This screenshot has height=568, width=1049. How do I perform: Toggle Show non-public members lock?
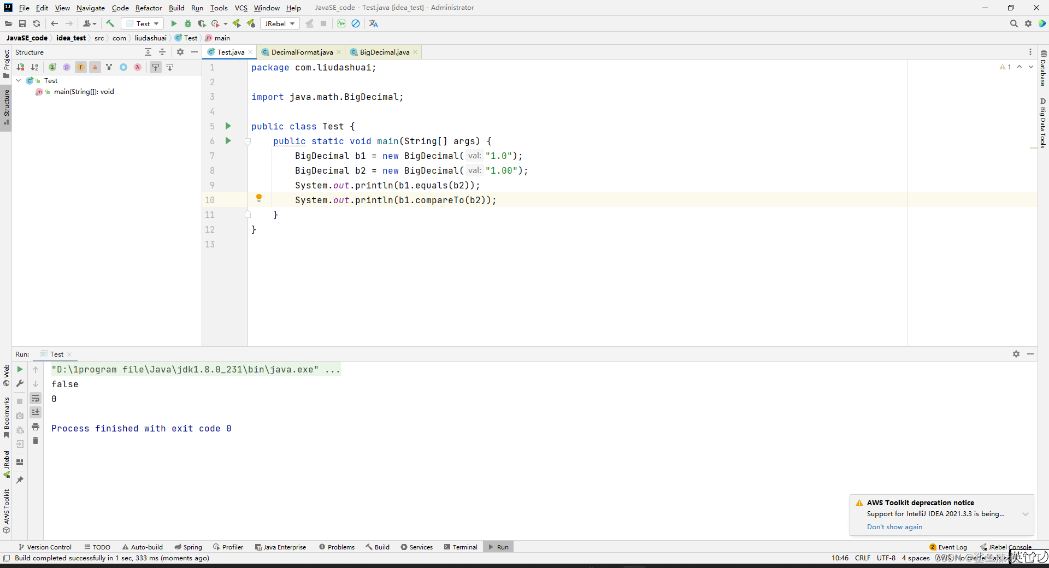coord(95,67)
